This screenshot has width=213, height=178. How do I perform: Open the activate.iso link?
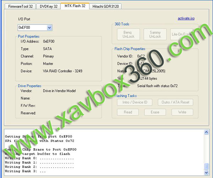pyautogui.click(x=186, y=18)
